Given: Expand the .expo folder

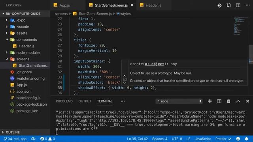Looking at the screenshot, I should tap(7, 20).
